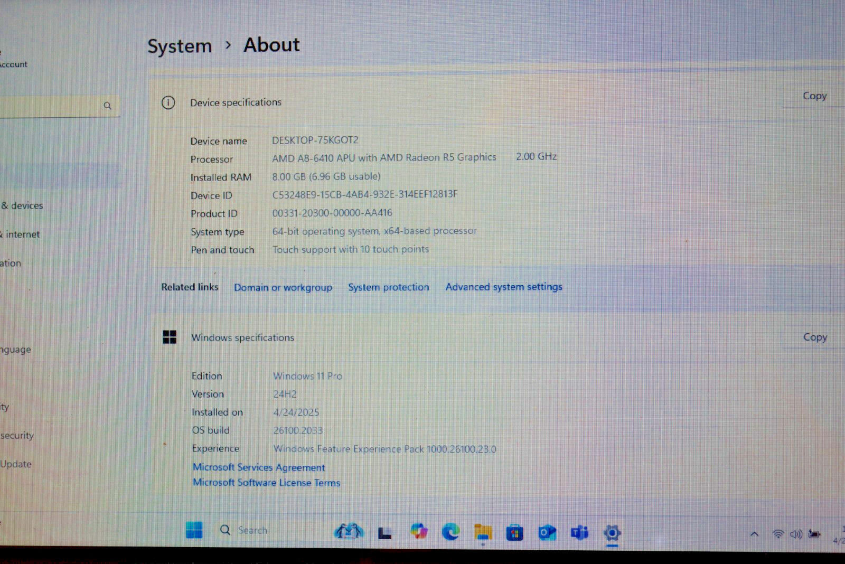The height and width of the screenshot is (564, 845).
Task: Show hidden tray icons chevron
Action: click(755, 534)
